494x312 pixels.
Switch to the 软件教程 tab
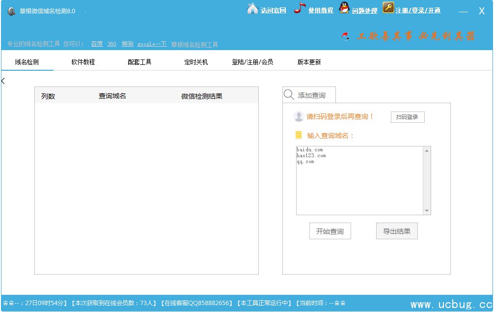click(83, 62)
